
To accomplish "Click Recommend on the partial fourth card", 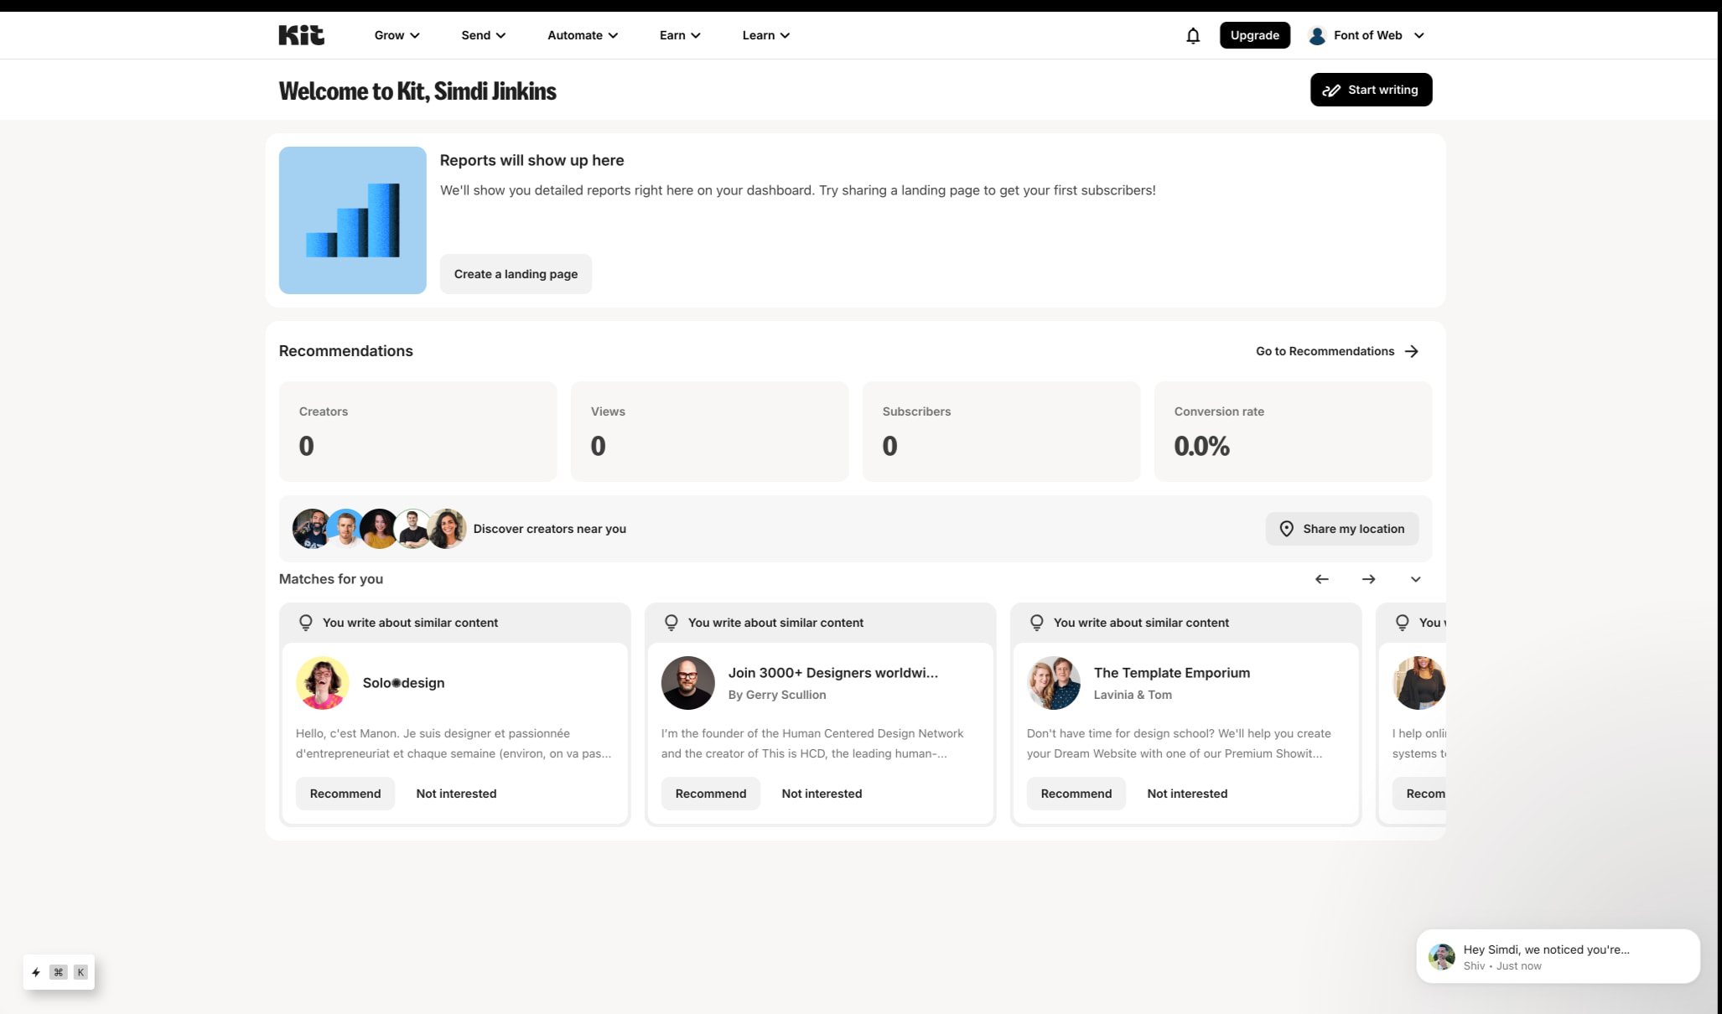I will tap(1419, 794).
